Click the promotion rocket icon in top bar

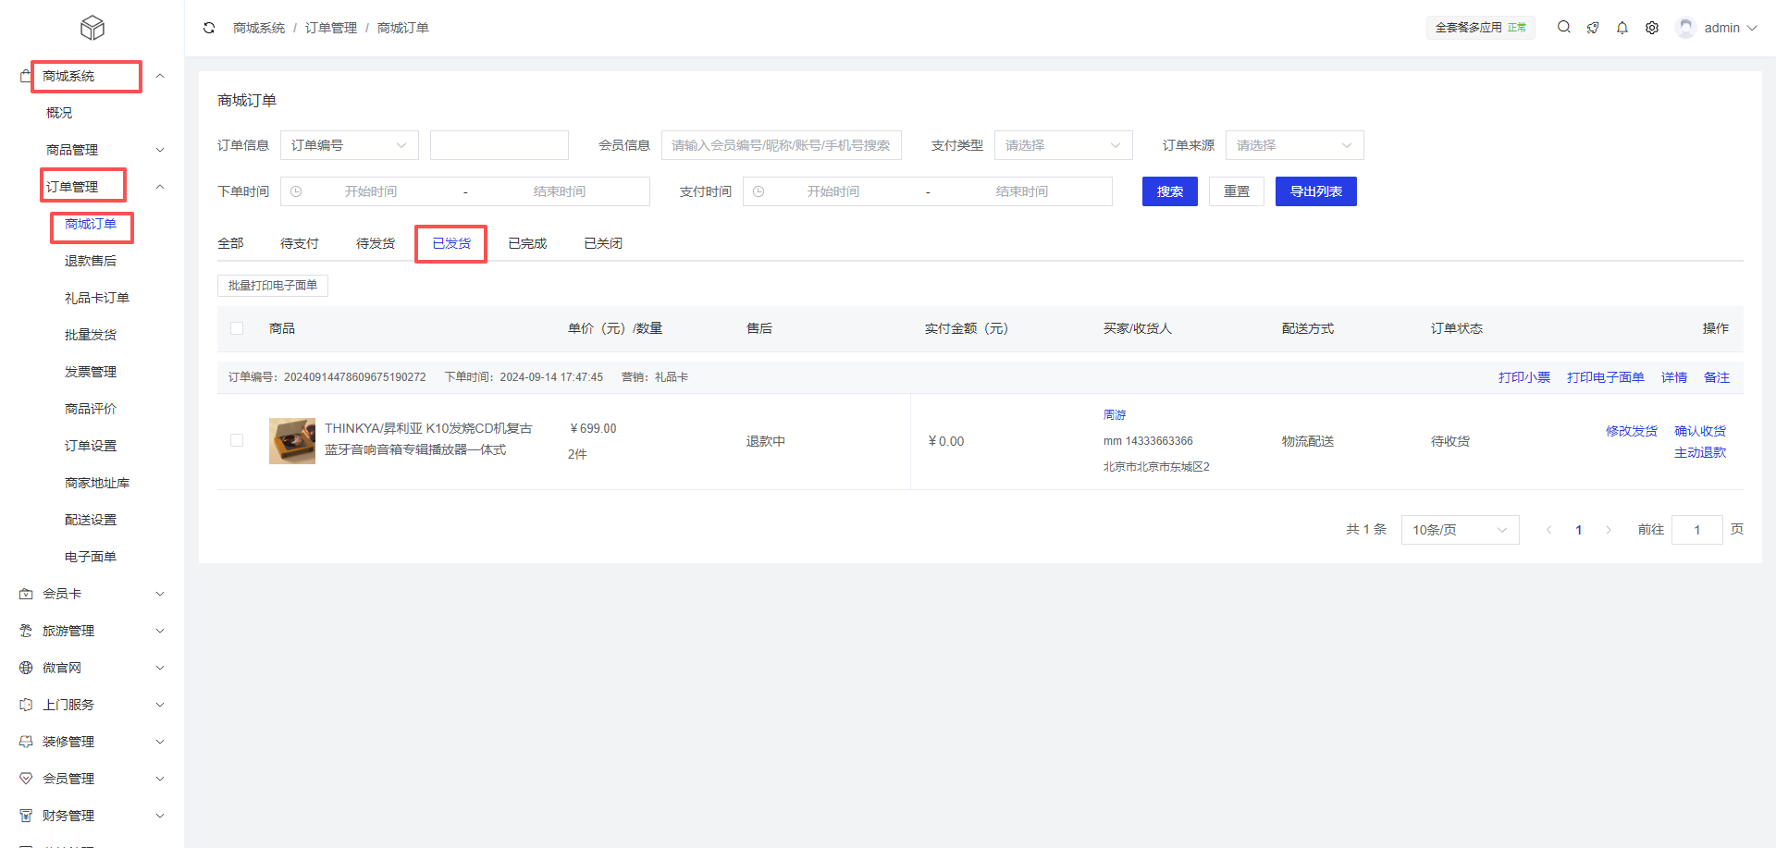point(1593,27)
